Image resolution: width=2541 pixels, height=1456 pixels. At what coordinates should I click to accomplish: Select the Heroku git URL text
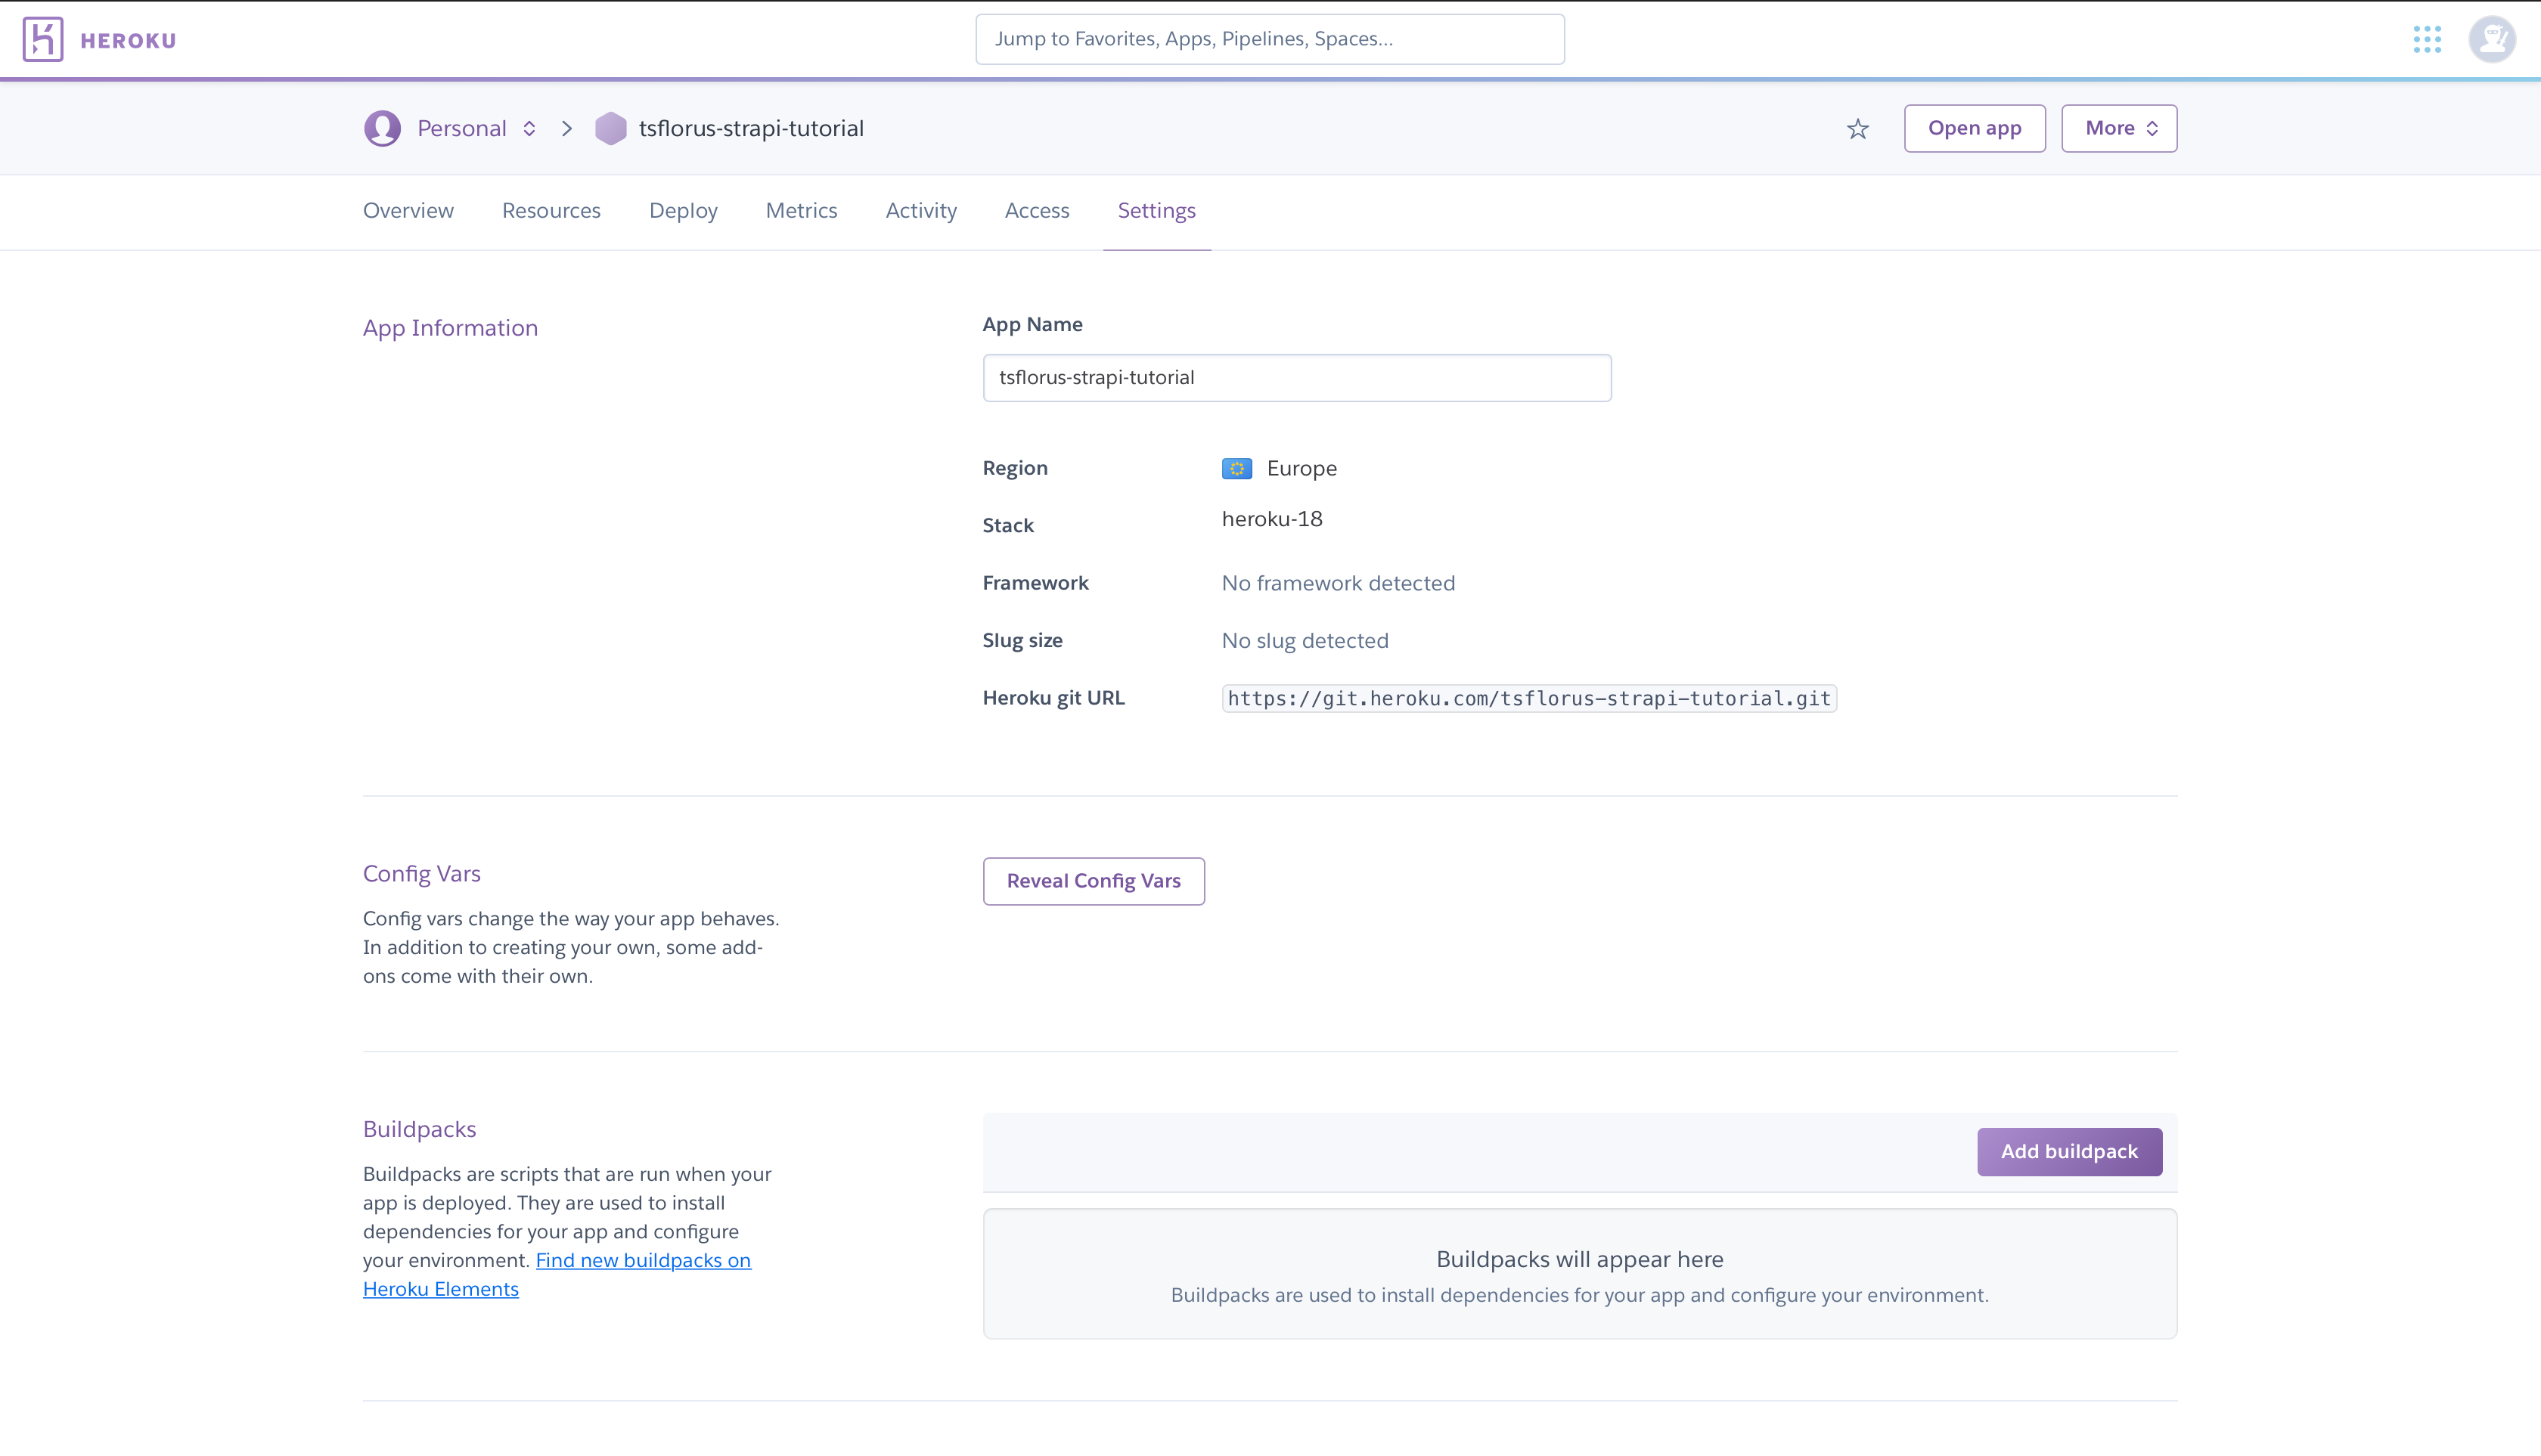click(x=1528, y=698)
